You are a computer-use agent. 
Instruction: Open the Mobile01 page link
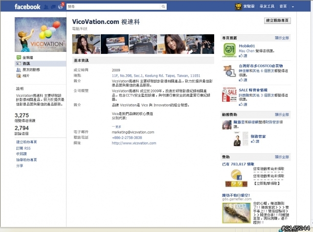[247, 46]
